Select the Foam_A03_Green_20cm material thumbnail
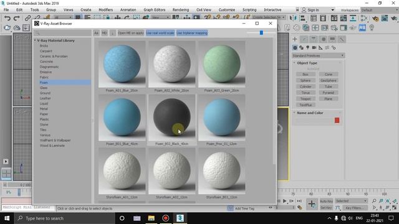The height and width of the screenshot is (224, 399). tap(222, 64)
